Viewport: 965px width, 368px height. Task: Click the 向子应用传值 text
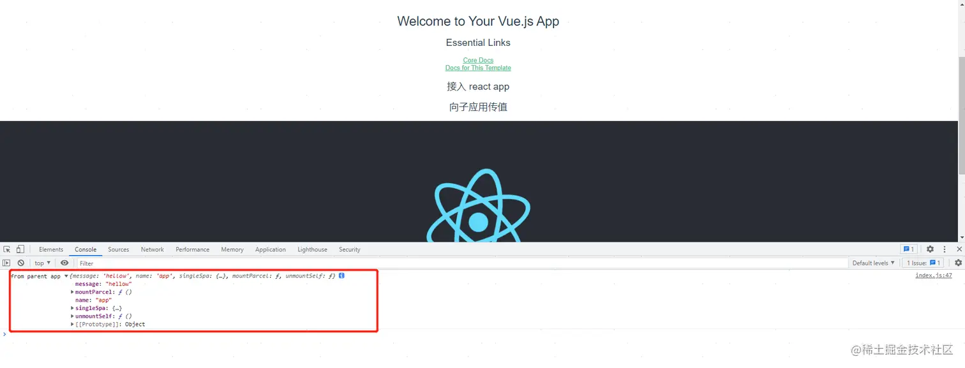[478, 107]
